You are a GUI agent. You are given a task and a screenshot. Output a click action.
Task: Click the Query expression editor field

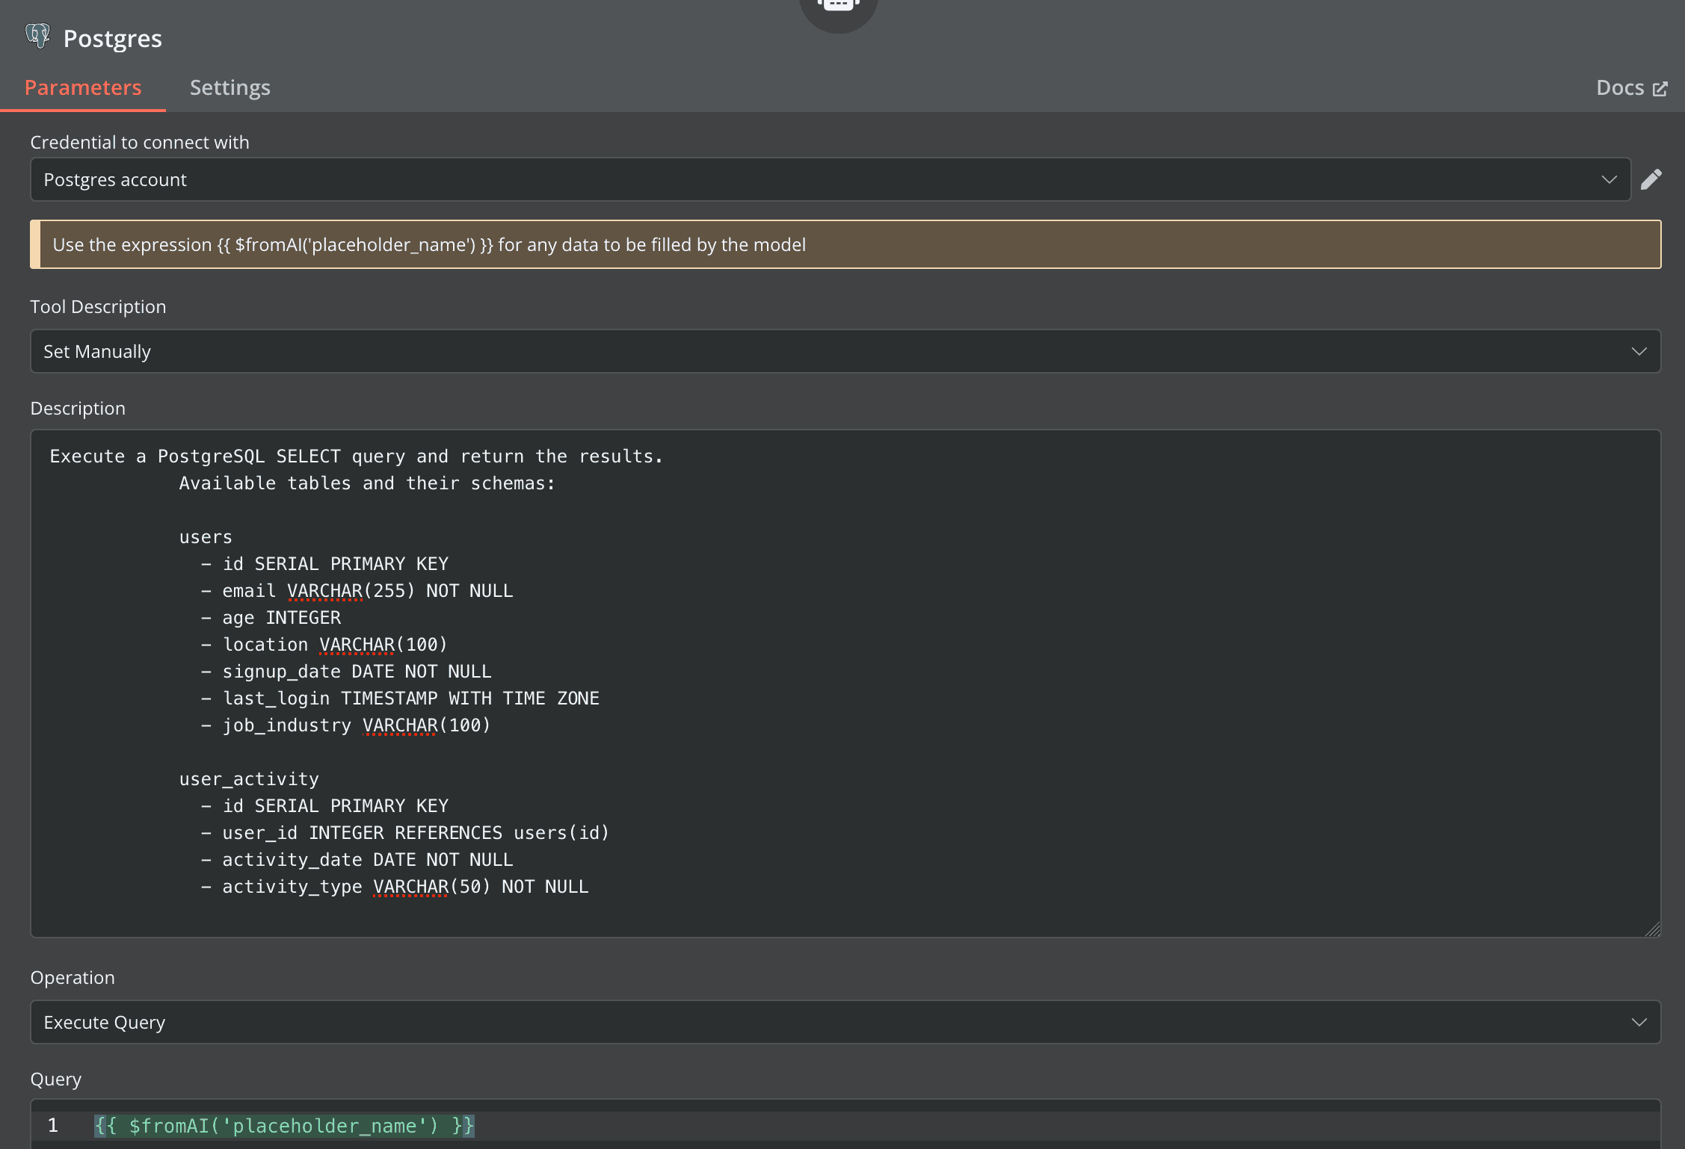point(845,1125)
